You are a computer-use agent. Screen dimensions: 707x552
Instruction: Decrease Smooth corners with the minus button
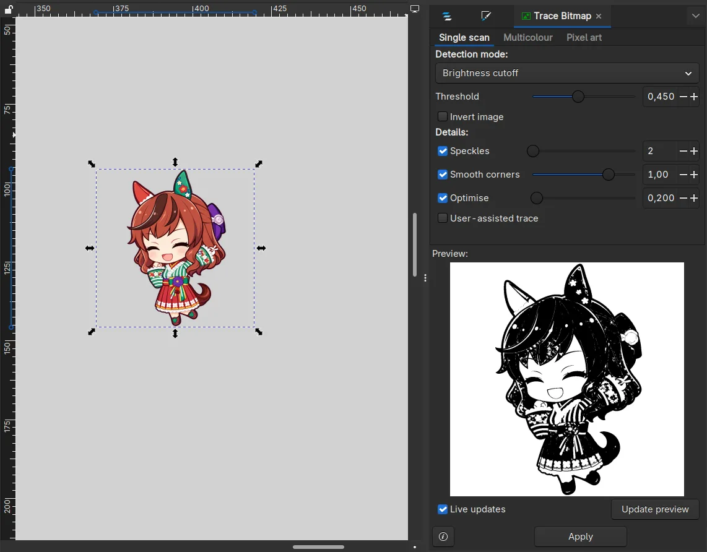coord(683,175)
